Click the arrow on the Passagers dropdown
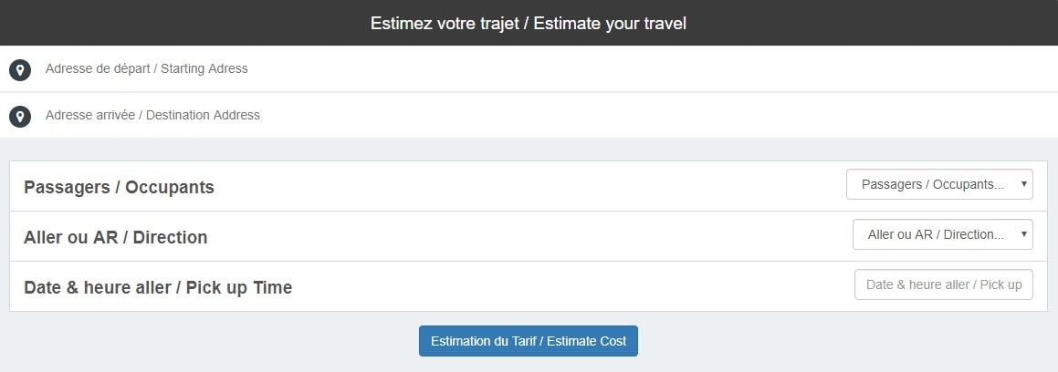1058x372 pixels. pyautogui.click(x=1023, y=184)
